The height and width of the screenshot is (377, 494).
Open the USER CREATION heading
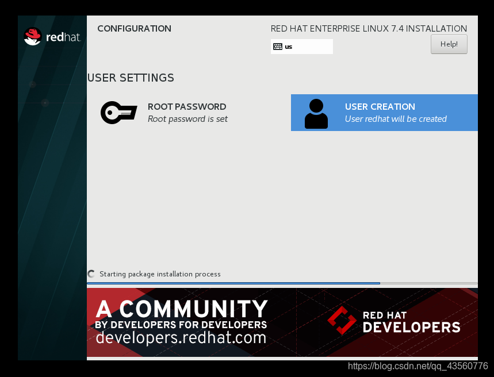[x=380, y=107]
